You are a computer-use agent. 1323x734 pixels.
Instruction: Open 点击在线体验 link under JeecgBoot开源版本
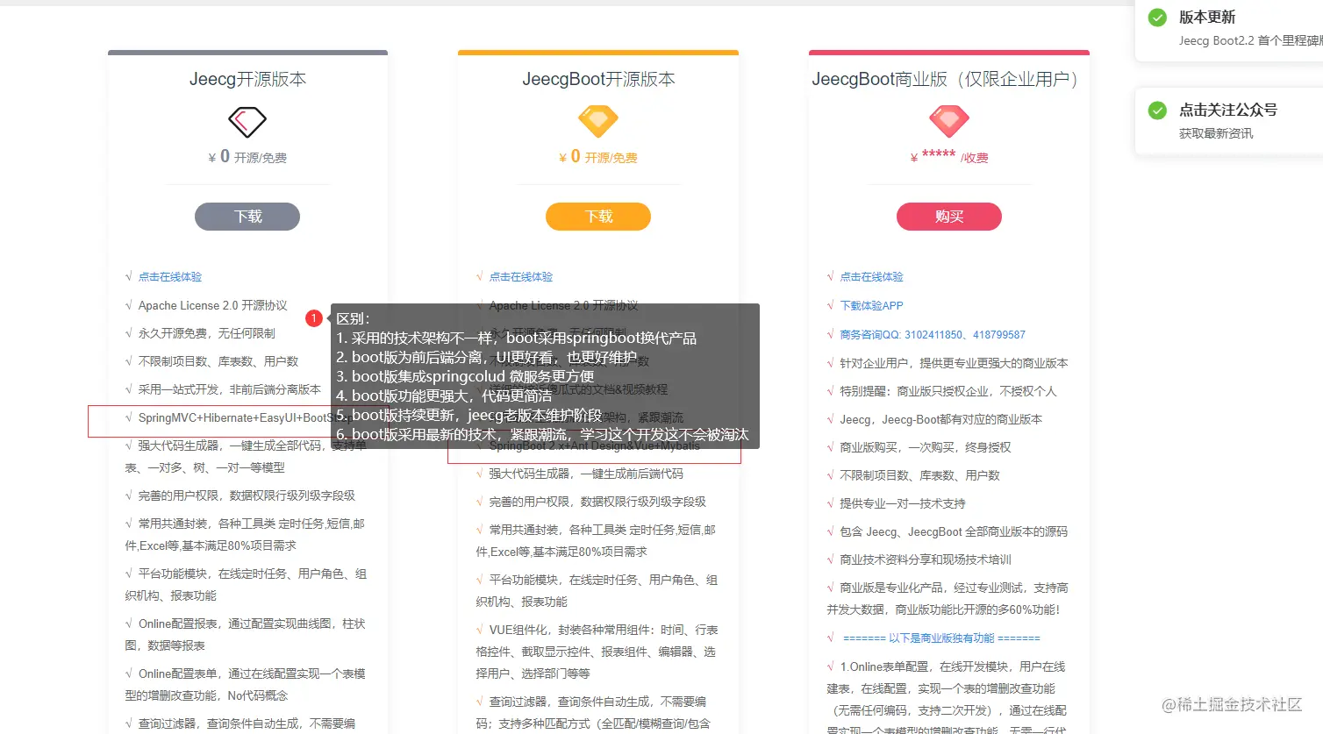click(521, 277)
